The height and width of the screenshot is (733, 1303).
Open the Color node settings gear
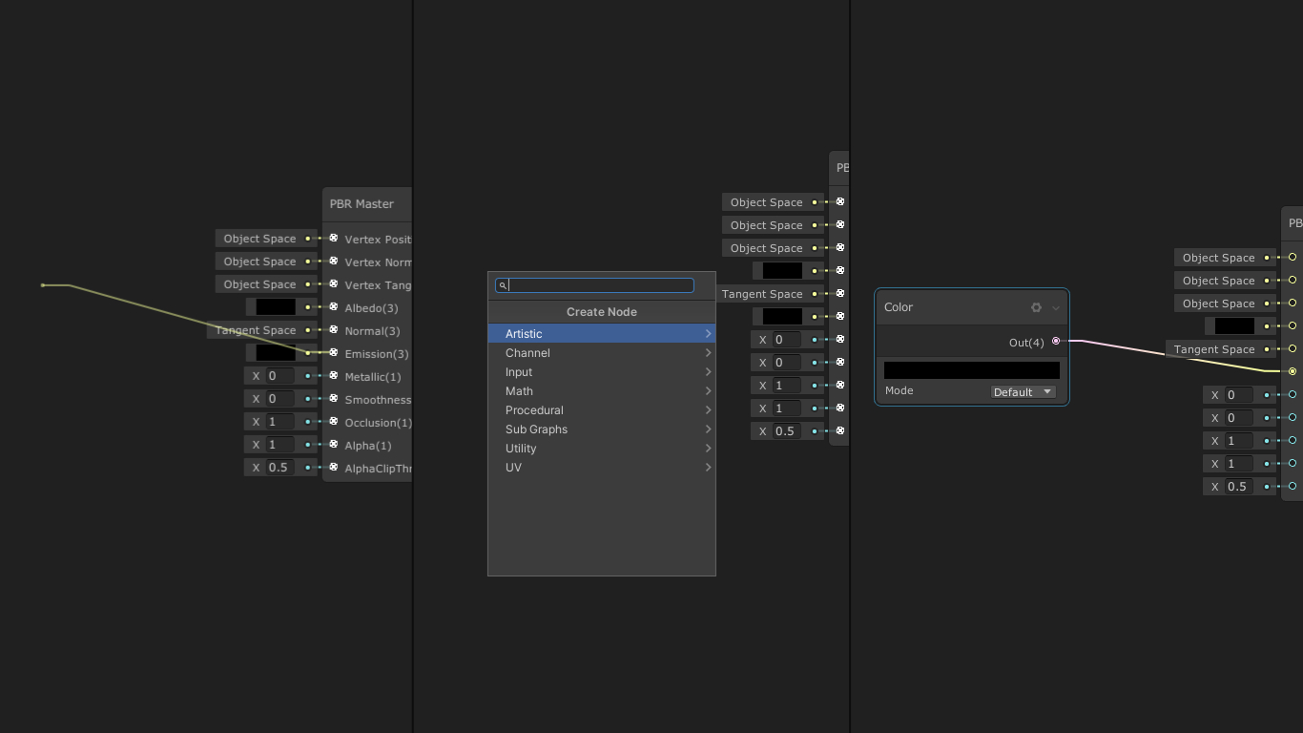point(1036,307)
